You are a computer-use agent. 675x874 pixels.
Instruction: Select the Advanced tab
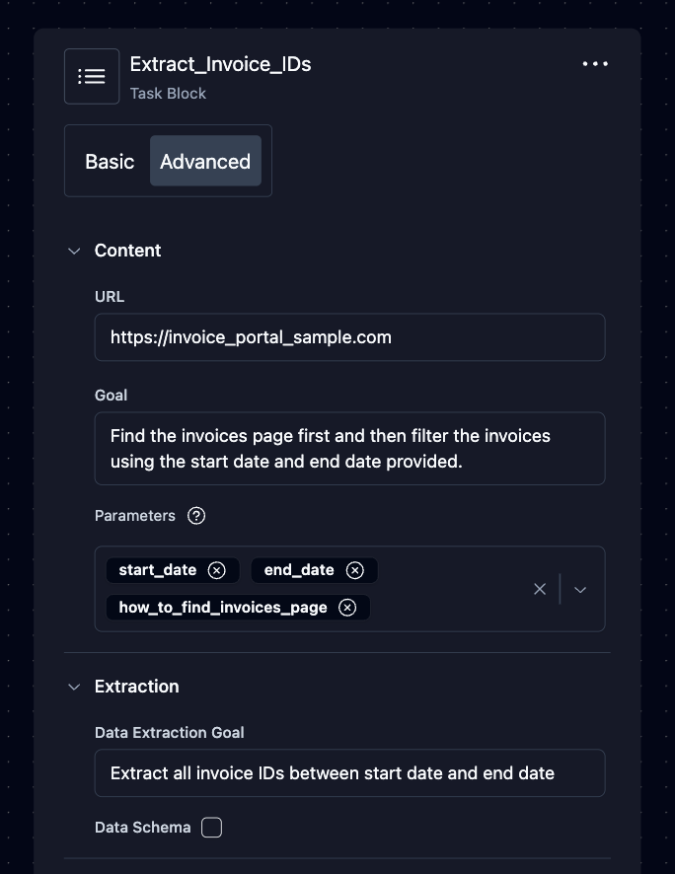205,162
